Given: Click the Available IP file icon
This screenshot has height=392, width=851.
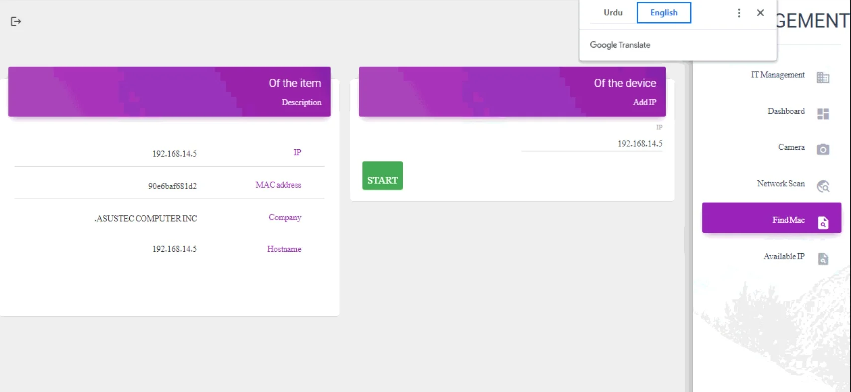Looking at the screenshot, I should (x=823, y=259).
